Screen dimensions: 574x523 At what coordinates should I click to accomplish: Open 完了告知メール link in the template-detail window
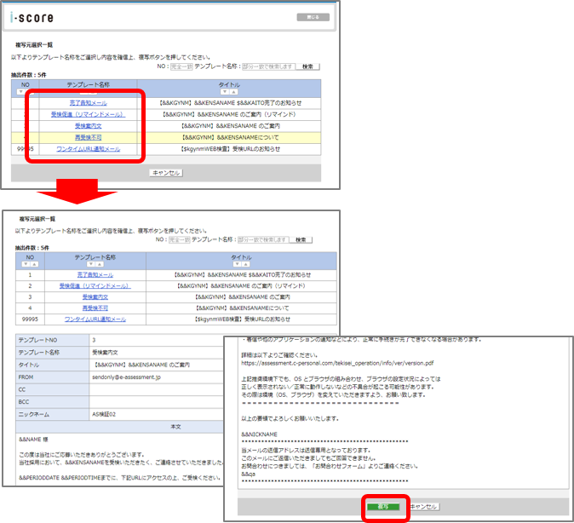tap(95, 274)
